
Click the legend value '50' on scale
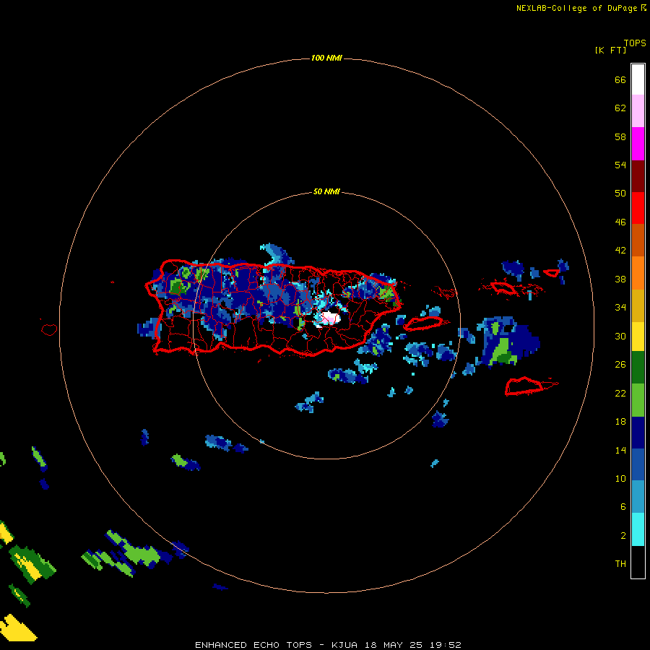[620, 194]
